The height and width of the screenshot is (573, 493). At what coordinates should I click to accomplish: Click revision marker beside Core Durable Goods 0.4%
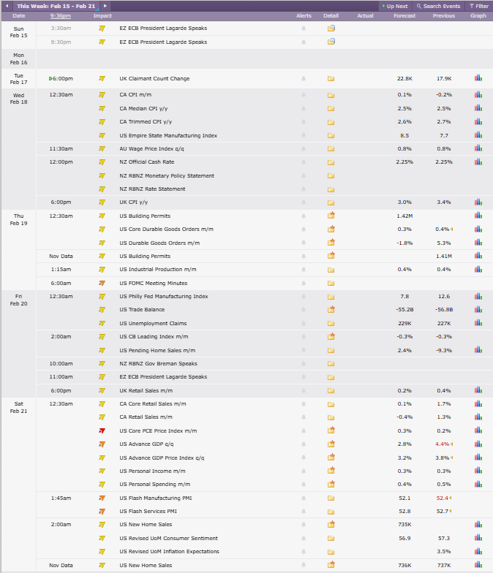tap(452, 229)
